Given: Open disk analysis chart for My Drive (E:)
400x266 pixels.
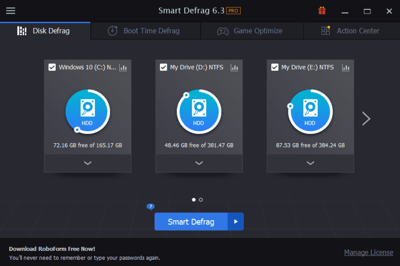Looking at the screenshot, I should (x=346, y=68).
